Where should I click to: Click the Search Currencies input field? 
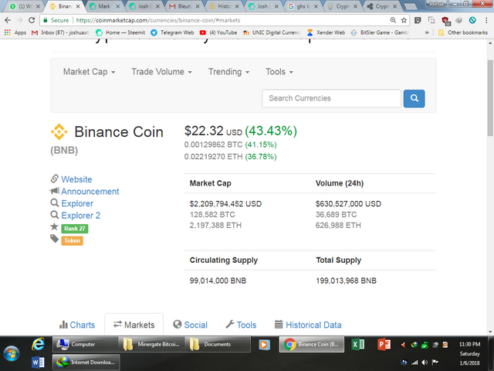(331, 98)
